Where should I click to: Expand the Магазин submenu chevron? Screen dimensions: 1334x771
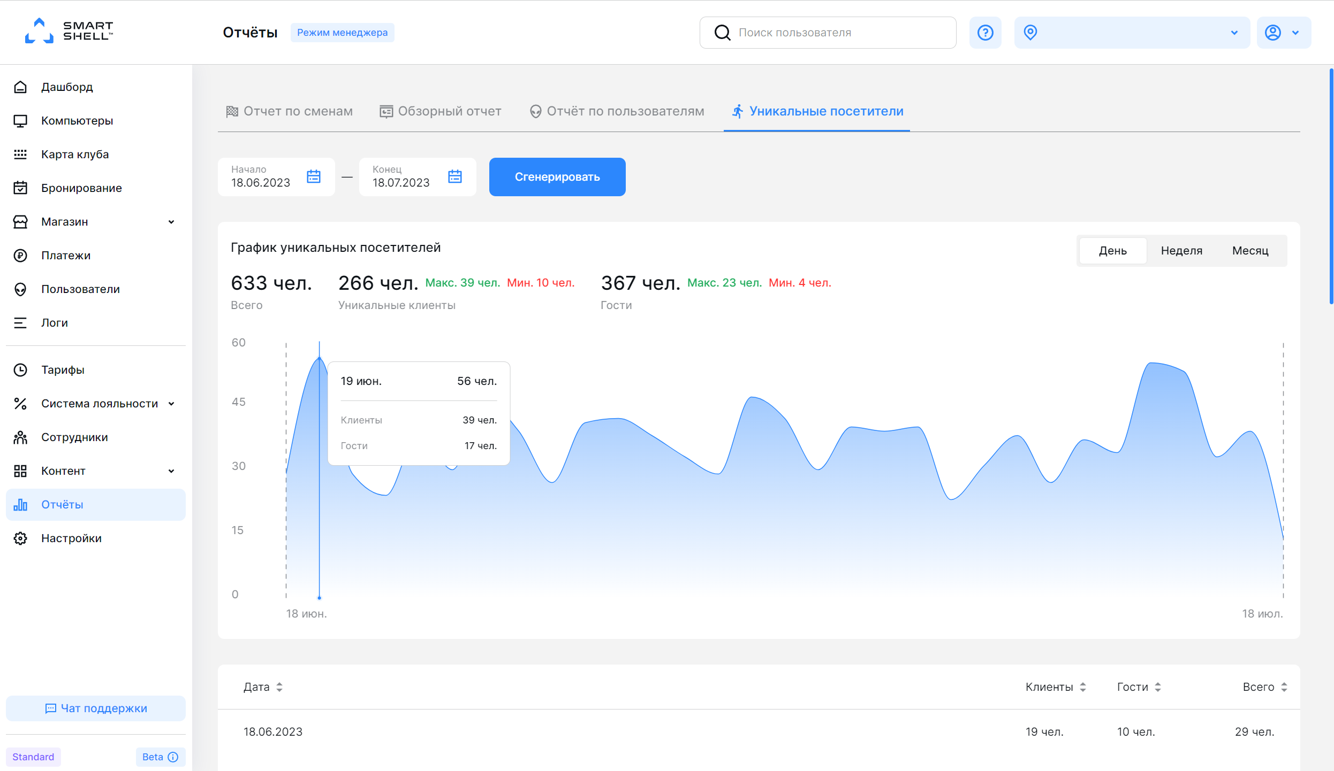(171, 222)
